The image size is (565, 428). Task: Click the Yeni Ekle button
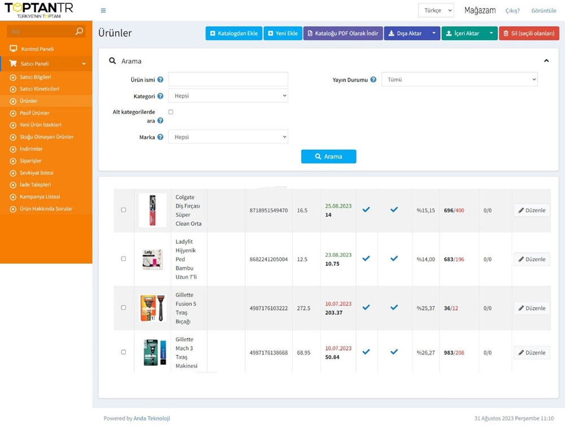[x=283, y=33]
